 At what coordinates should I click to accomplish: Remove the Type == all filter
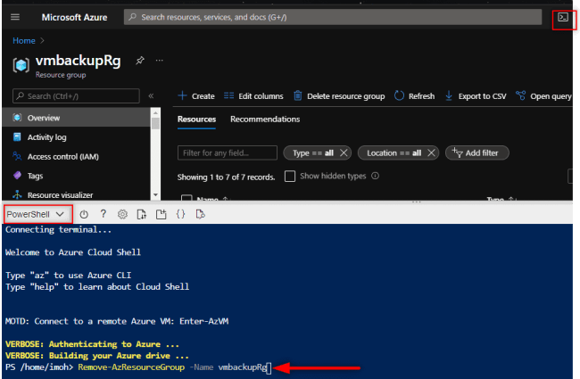click(344, 153)
